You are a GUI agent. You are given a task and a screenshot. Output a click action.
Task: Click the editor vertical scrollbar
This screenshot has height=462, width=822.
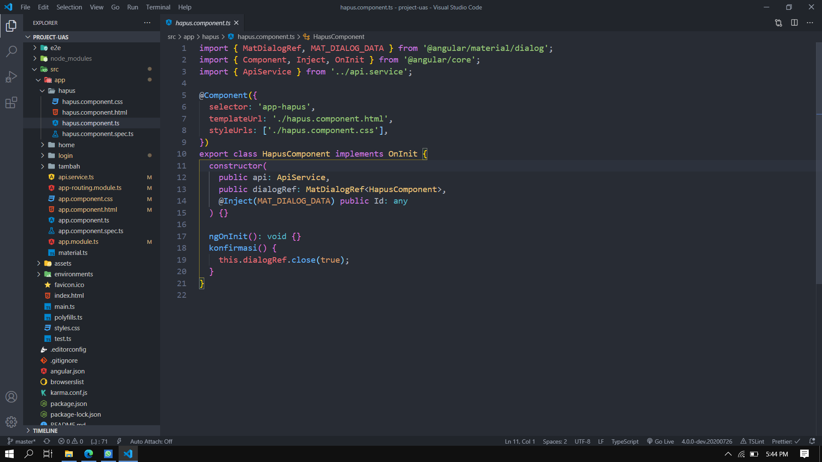click(x=819, y=163)
